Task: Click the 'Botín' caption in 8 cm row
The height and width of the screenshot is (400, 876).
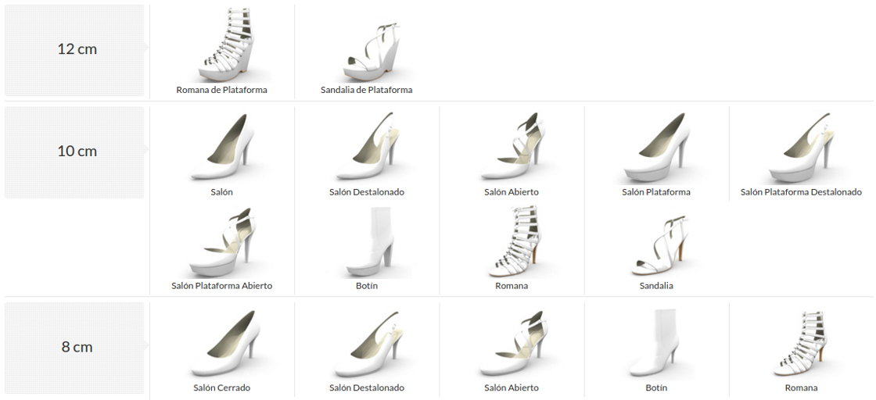Action: pos(656,387)
